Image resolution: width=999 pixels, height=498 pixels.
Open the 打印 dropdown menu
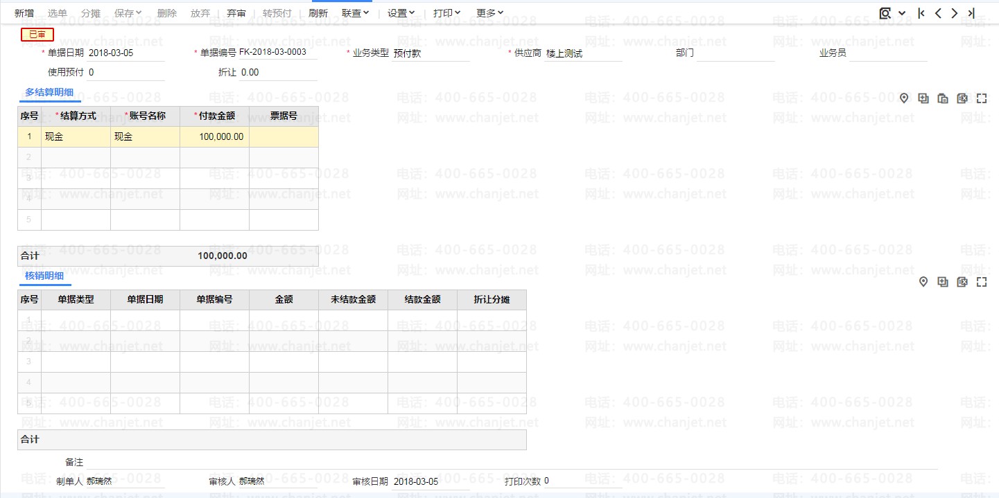(447, 13)
